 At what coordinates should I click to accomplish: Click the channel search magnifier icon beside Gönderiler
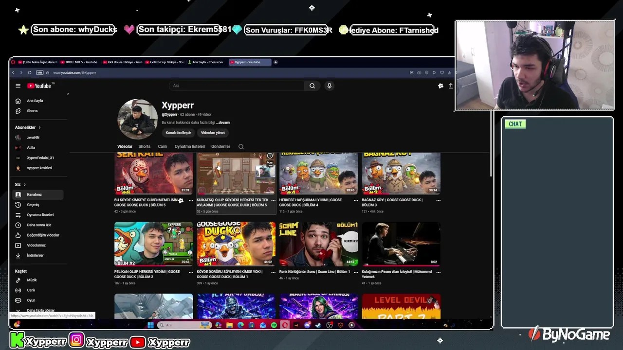pos(241,146)
